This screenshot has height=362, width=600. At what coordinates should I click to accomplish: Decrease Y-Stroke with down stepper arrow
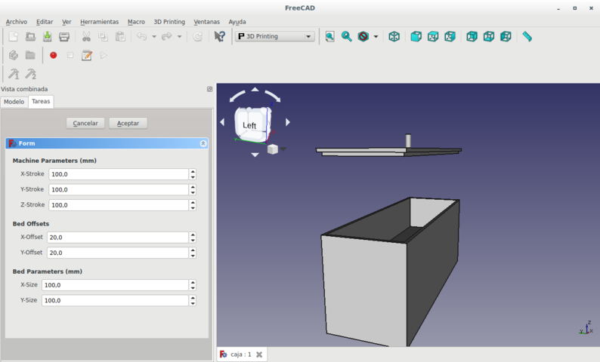pyautogui.click(x=193, y=192)
